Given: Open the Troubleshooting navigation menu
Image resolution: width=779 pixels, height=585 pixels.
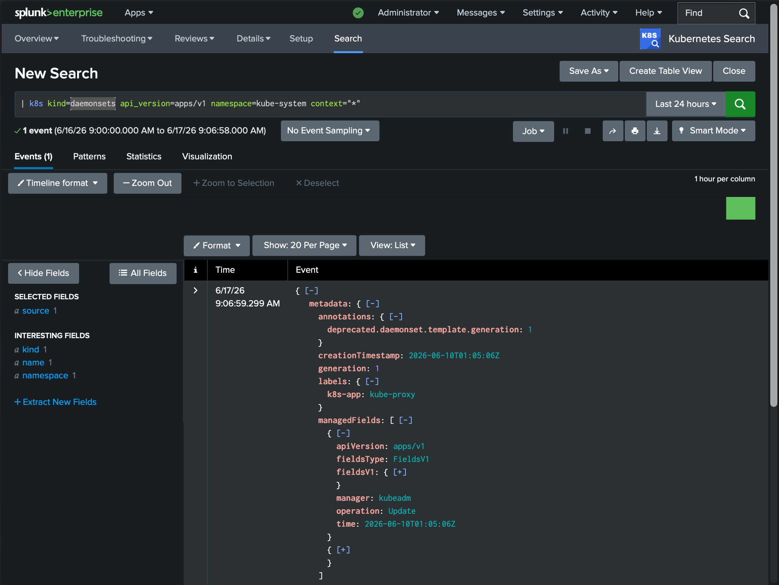Looking at the screenshot, I should point(117,39).
